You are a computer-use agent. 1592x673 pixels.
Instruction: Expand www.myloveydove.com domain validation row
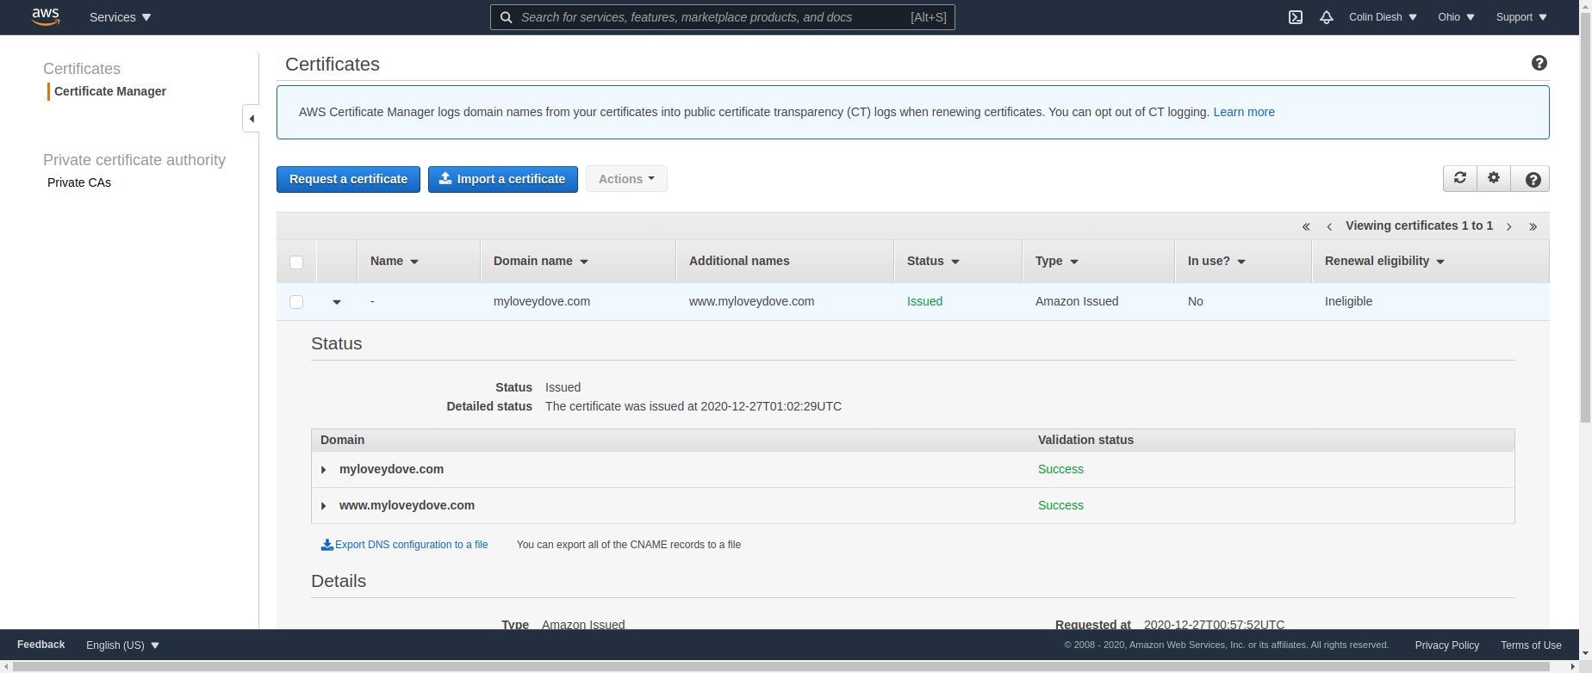tap(323, 506)
